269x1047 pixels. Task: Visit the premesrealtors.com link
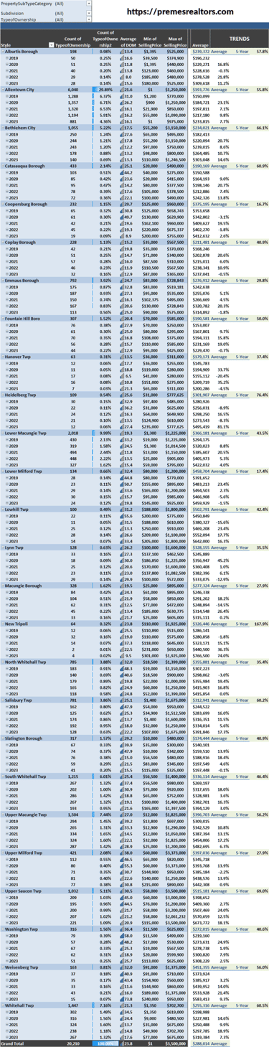click(x=179, y=12)
